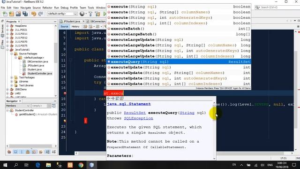Select executeUpdate(String sql) completion item
The image size is (300, 169).
click(x=179, y=67)
